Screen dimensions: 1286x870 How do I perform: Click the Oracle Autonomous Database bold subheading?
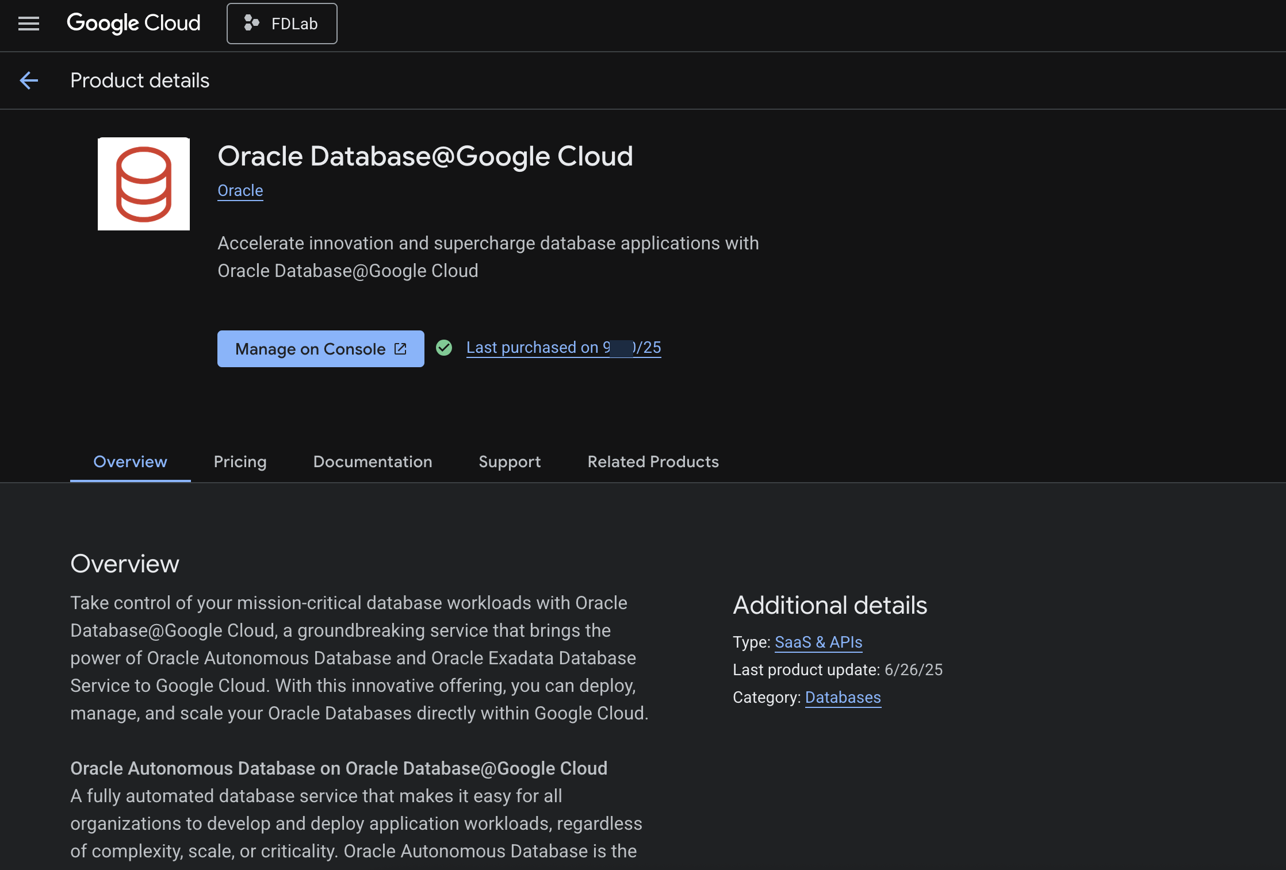point(339,768)
